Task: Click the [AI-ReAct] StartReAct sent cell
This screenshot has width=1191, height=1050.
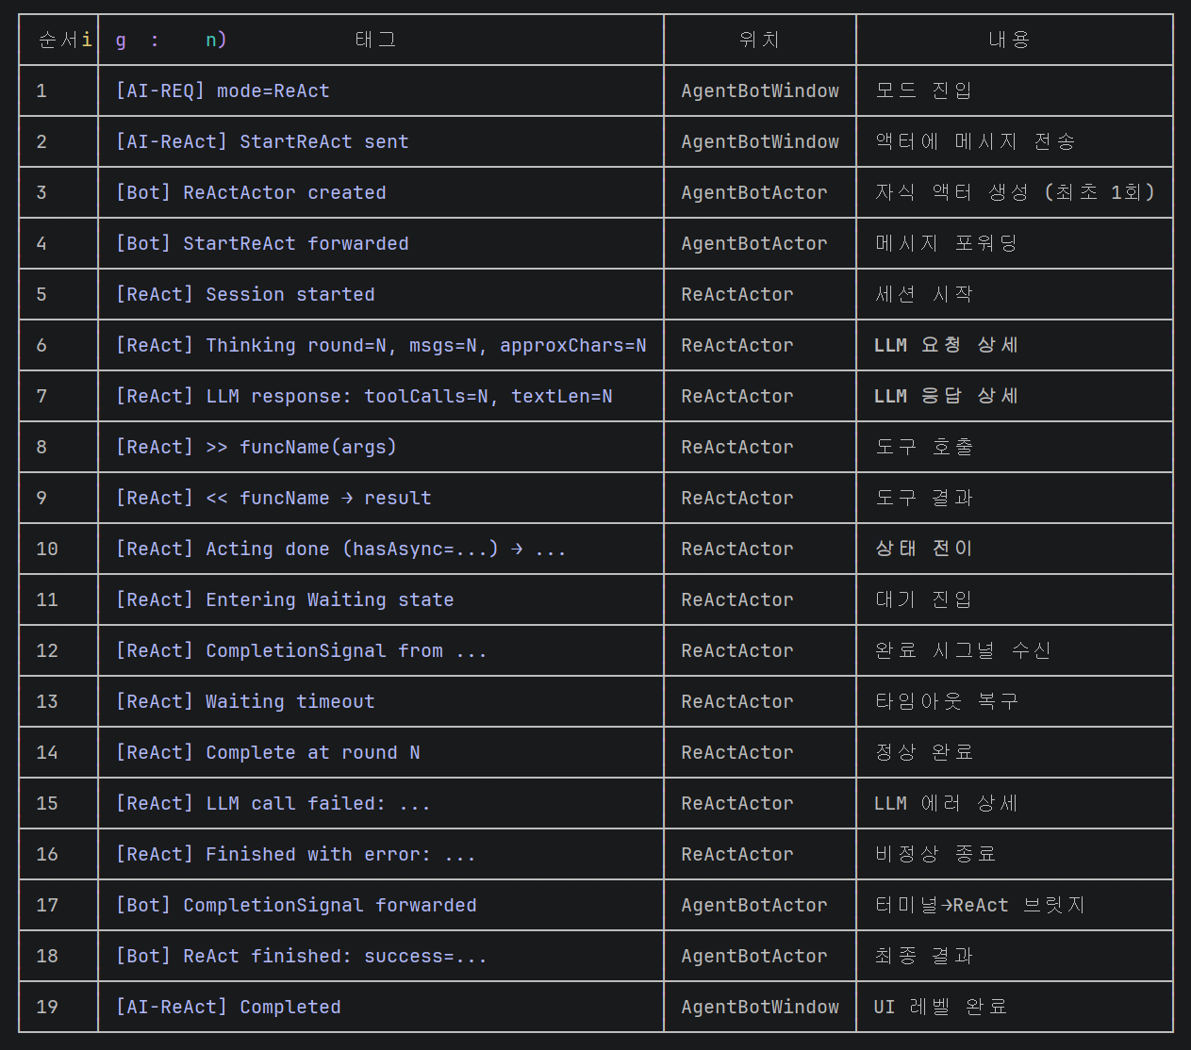Action: click(262, 142)
